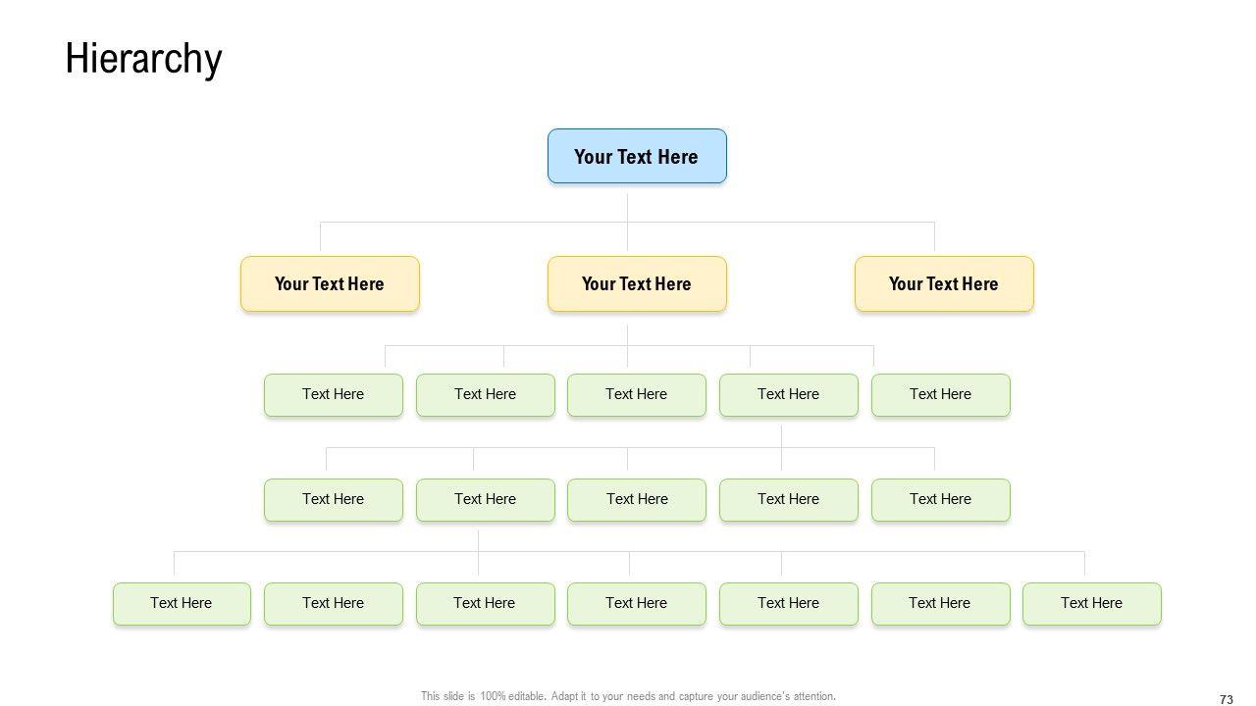Click the second green box in the middle green row
Image resolution: width=1256 pixels, height=706 pixels.
485,500
